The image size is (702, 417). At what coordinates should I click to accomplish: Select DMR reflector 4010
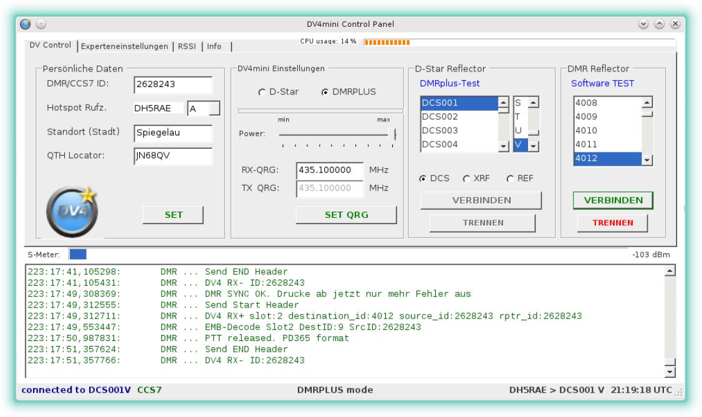607,131
